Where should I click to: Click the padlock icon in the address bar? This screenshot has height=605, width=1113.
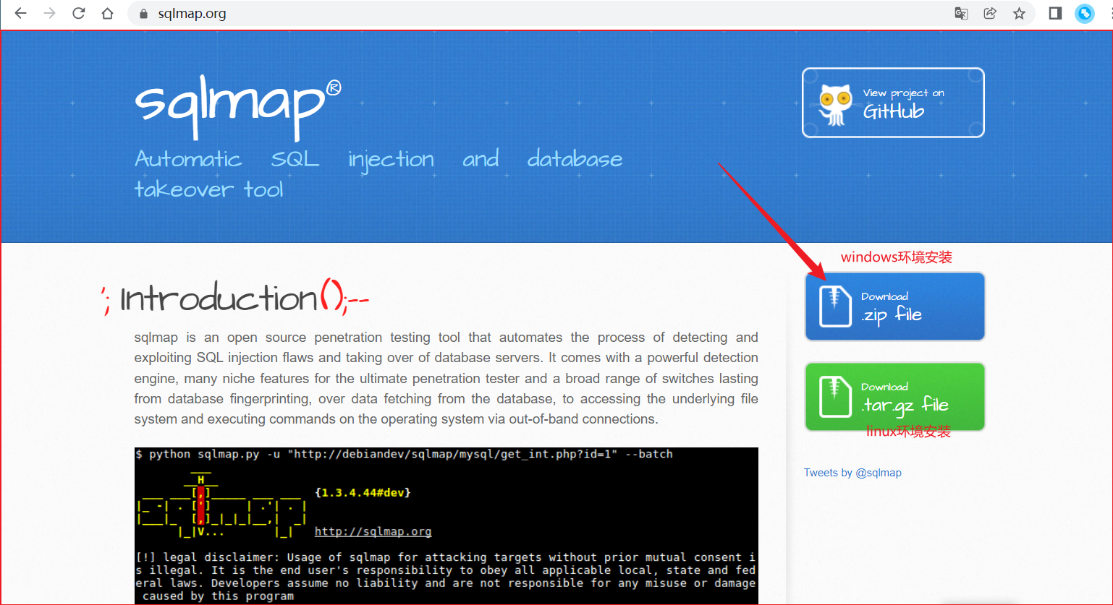(142, 13)
